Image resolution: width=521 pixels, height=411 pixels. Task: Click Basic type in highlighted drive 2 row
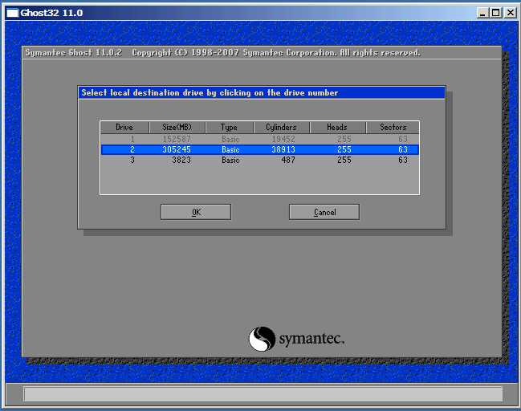230,149
